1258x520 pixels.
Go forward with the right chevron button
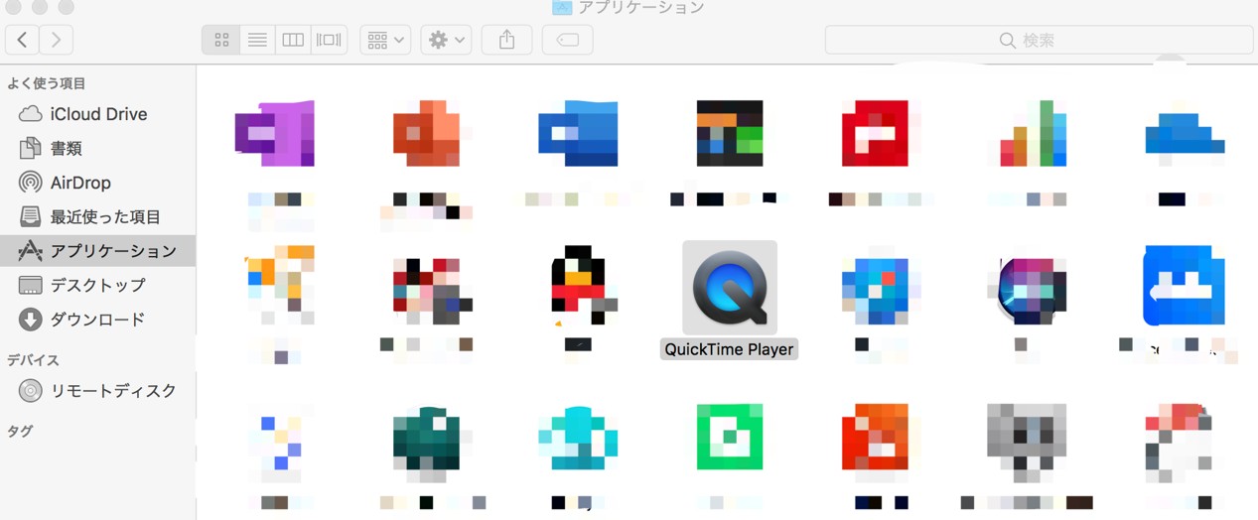pos(57,40)
